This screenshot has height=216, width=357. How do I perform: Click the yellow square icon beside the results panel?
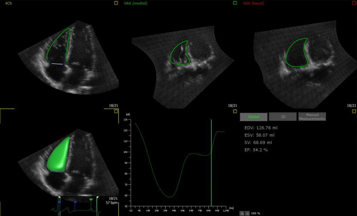354,111
